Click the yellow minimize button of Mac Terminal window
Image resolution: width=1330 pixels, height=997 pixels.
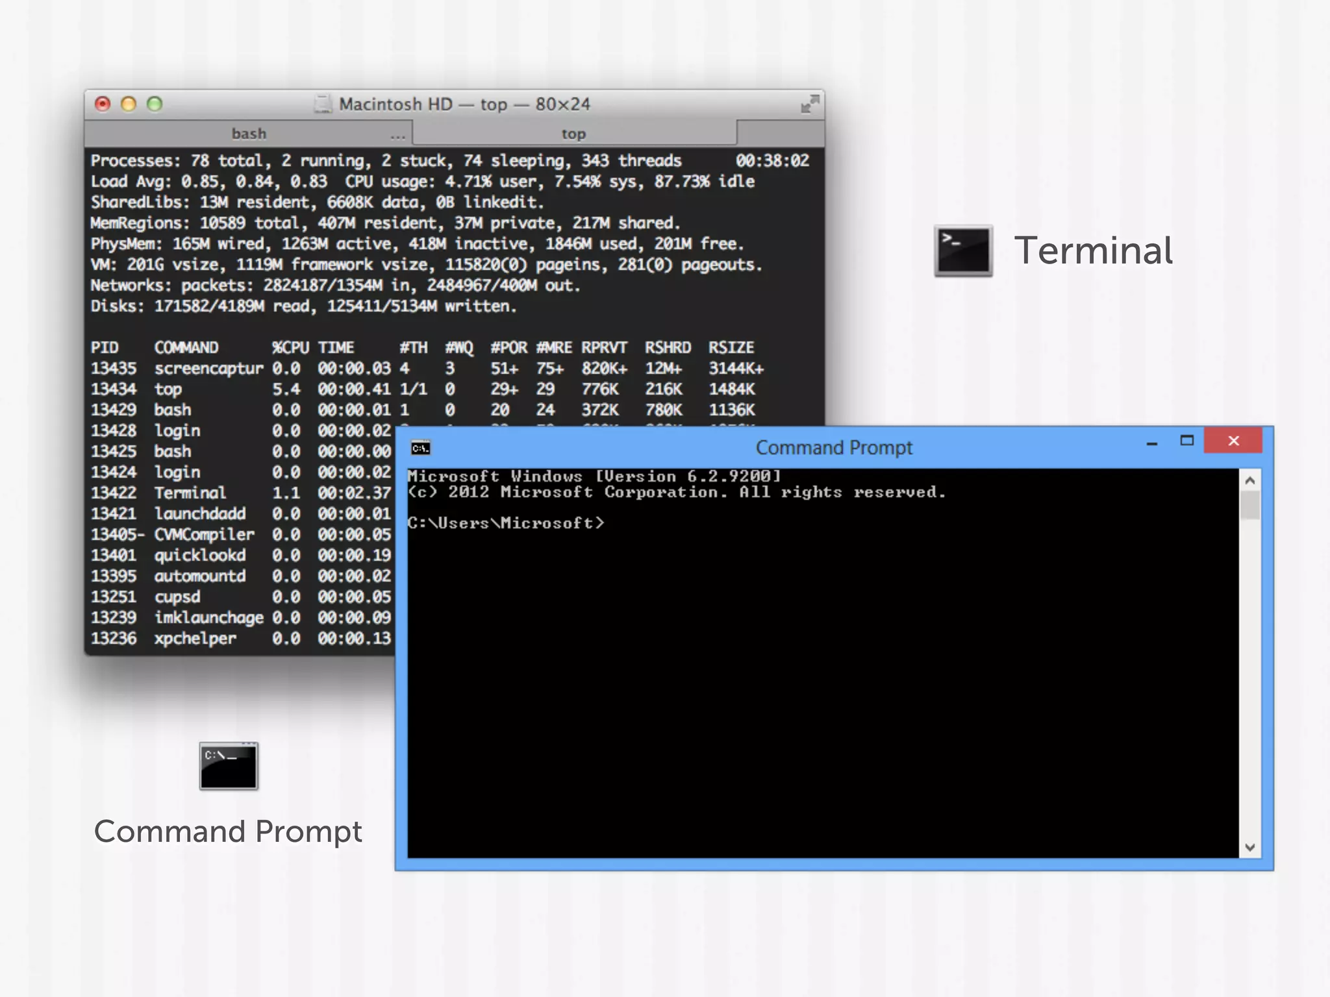coord(129,104)
